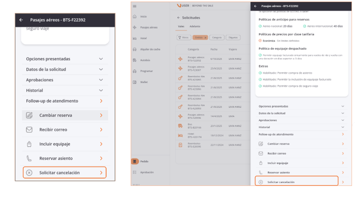Screen dimensions: 355x198
Task: Click the Filtros button
Action: pos(184,38)
